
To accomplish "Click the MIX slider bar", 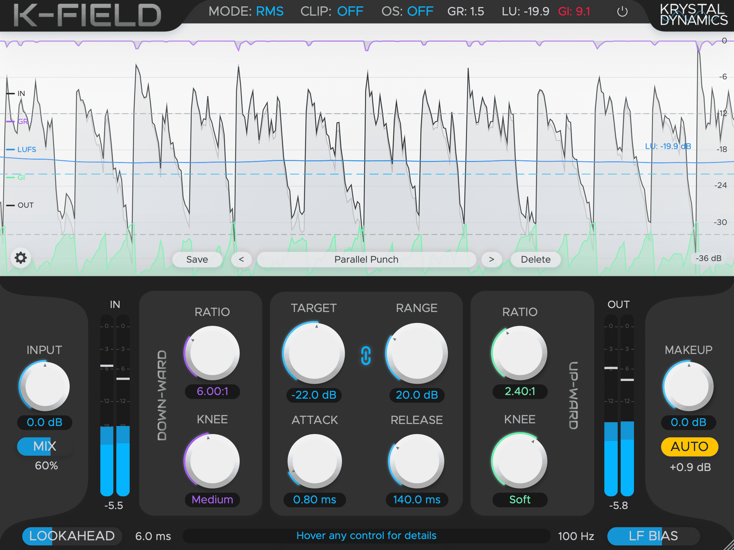I will [45, 446].
